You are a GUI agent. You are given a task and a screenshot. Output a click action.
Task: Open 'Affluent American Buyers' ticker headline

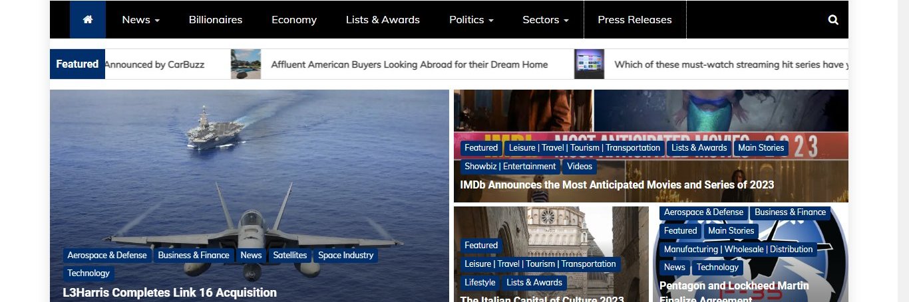pyautogui.click(x=409, y=64)
